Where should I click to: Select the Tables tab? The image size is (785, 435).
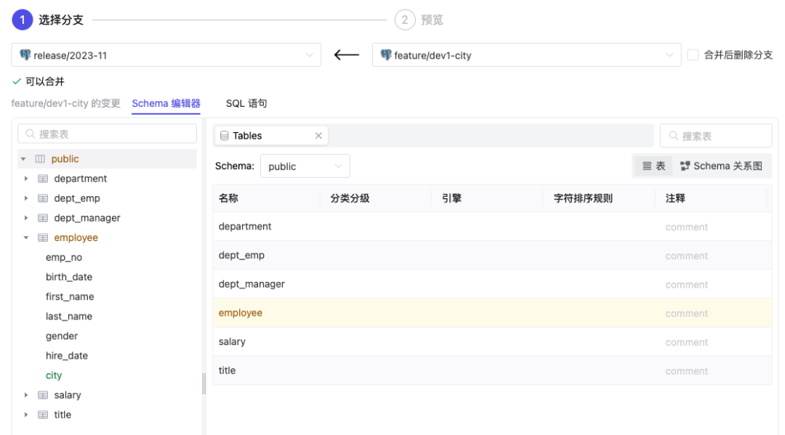pyautogui.click(x=271, y=136)
